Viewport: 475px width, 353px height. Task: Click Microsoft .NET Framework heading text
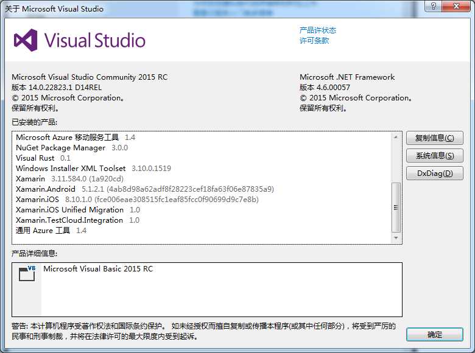(x=347, y=77)
